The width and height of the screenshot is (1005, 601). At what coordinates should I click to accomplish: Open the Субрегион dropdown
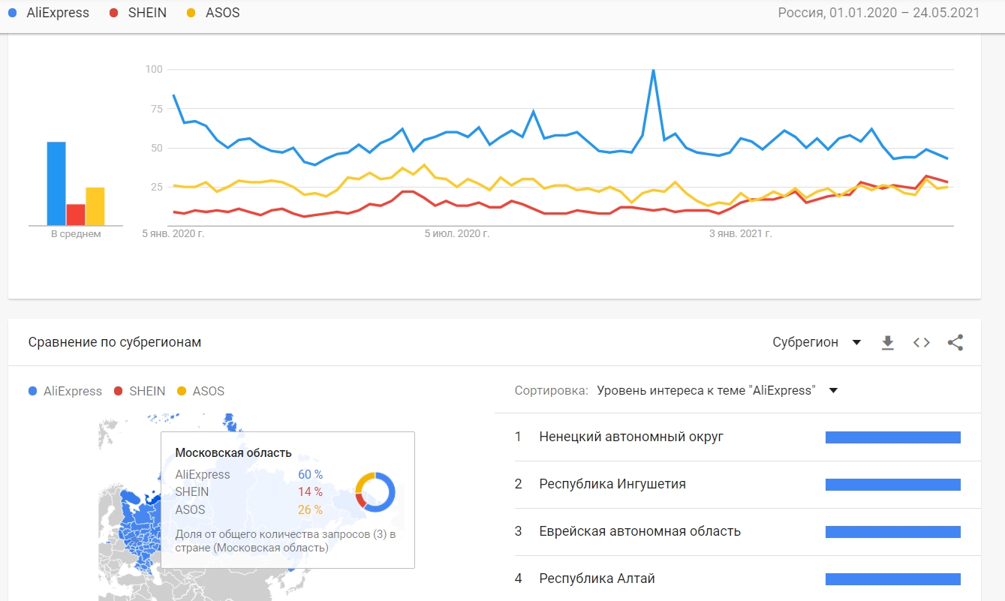[817, 342]
